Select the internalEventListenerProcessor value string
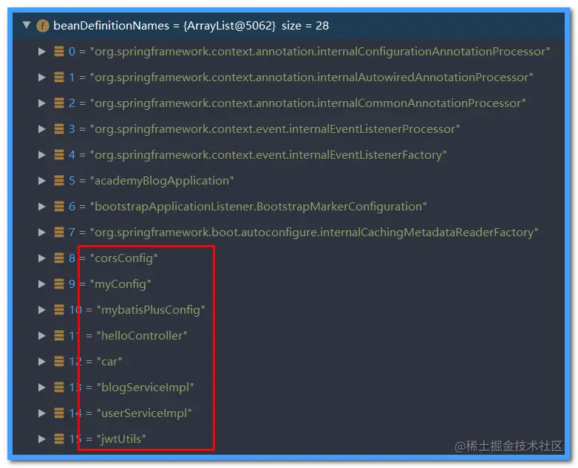This screenshot has height=468, width=578. (275, 129)
